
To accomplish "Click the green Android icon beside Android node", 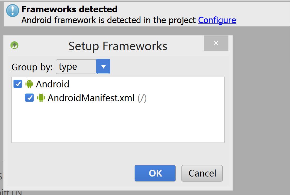I will click(29, 84).
